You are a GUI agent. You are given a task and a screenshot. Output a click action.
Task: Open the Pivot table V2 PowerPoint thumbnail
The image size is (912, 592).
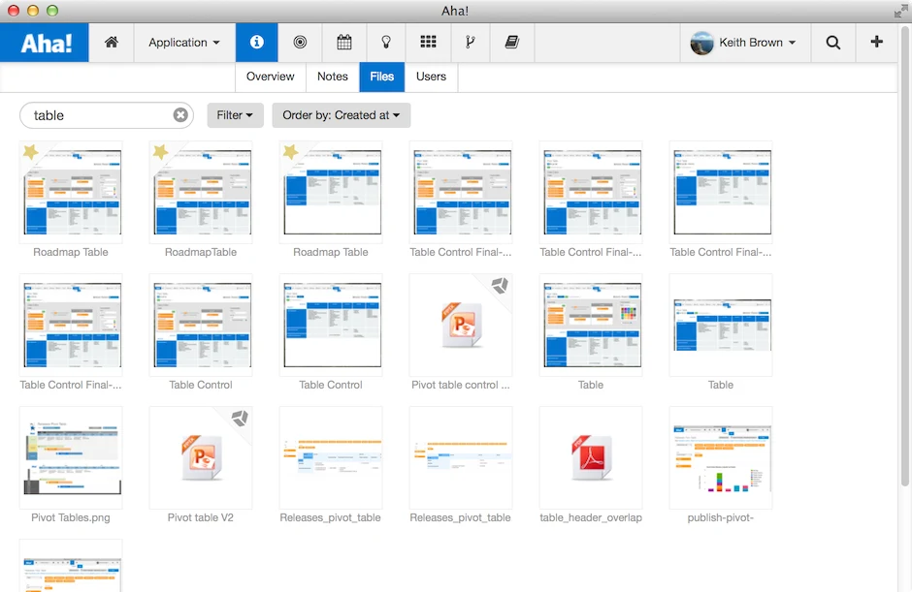click(x=201, y=457)
